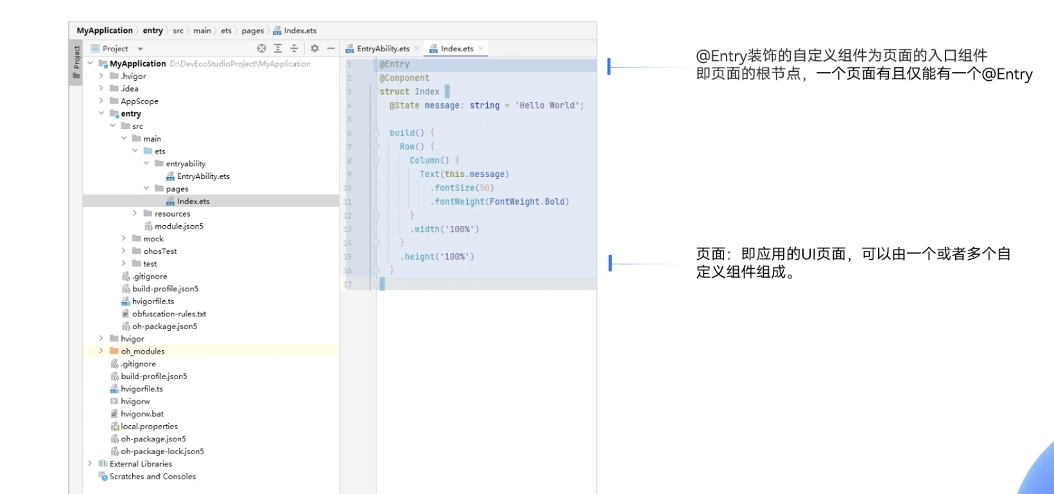Expand the resources folder
Viewport: 1054px width, 494px height.
click(x=135, y=214)
